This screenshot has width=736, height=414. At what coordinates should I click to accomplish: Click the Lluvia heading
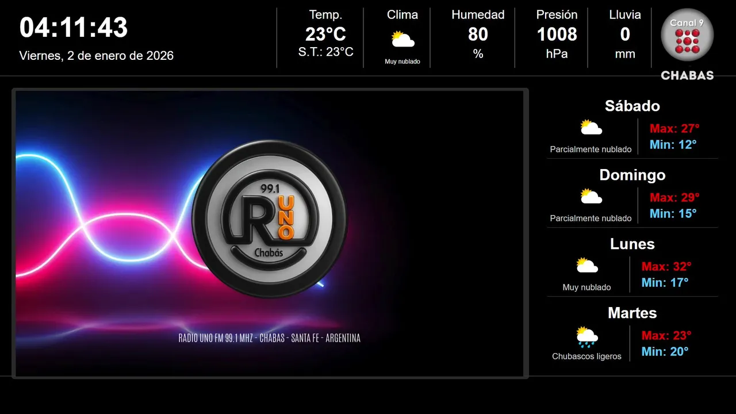click(x=625, y=15)
